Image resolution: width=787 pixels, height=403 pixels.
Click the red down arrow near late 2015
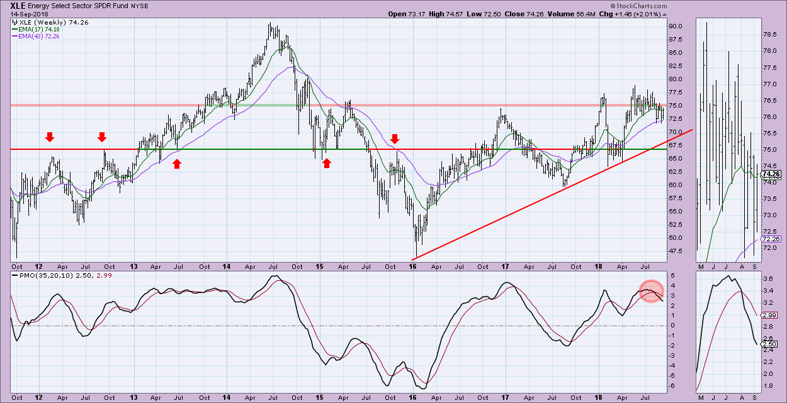pos(395,138)
